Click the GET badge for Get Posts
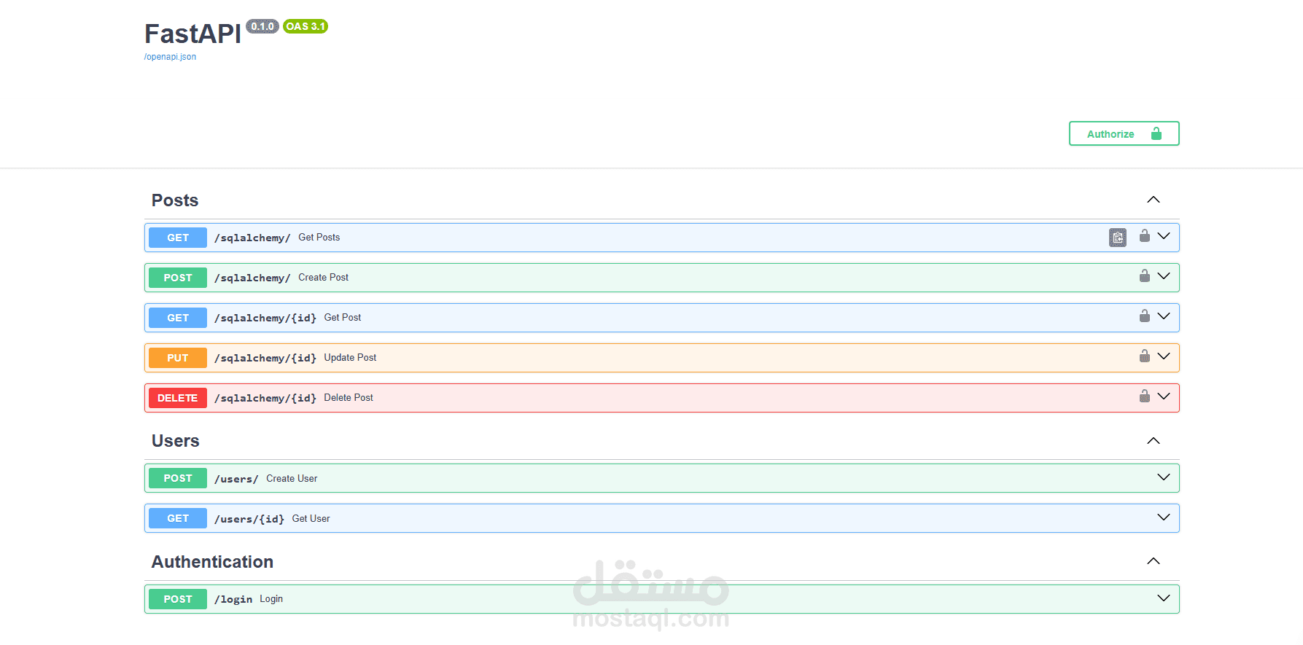This screenshot has height=645, width=1303. click(x=178, y=238)
